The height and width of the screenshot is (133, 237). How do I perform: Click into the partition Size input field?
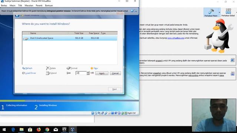point(81,73)
